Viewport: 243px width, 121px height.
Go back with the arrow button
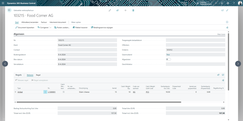(x=9, y=10)
